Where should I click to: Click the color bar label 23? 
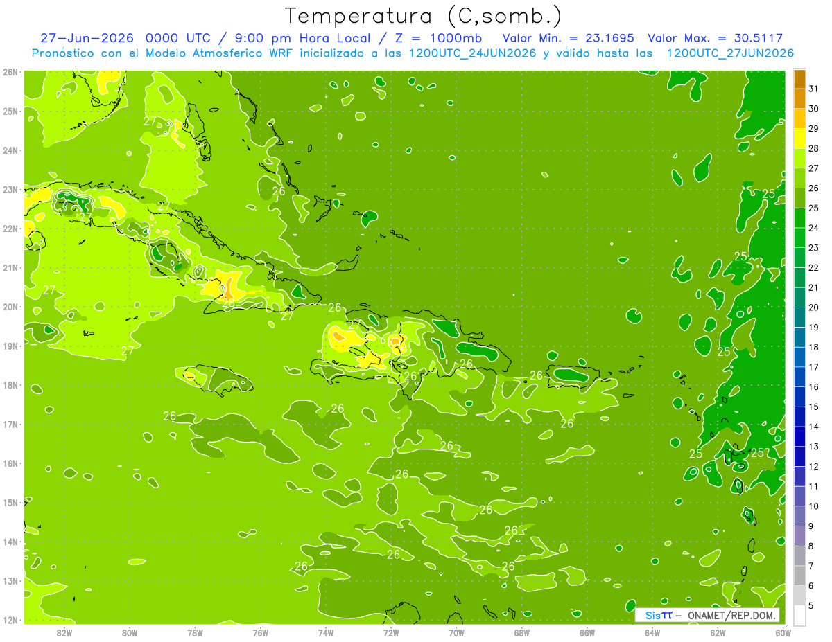pyautogui.click(x=814, y=248)
